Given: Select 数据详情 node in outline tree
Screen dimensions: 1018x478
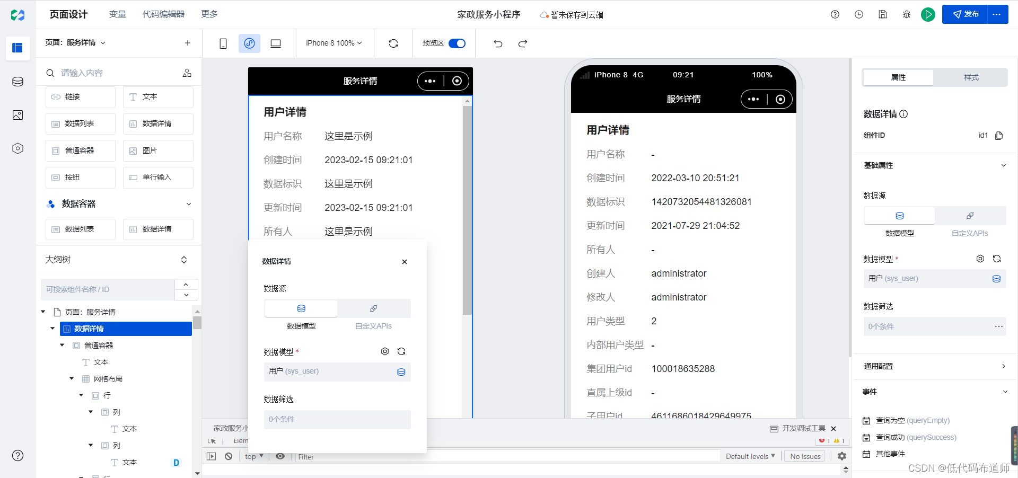Looking at the screenshot, I should tap(126, 329).
